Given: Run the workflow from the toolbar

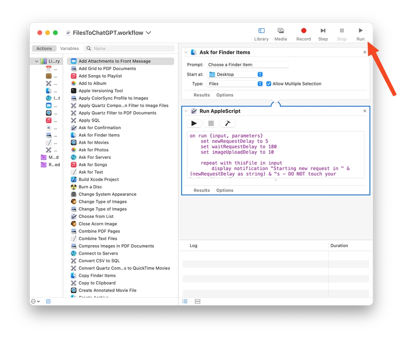Looking at the screenshot, I should [360, 34].
